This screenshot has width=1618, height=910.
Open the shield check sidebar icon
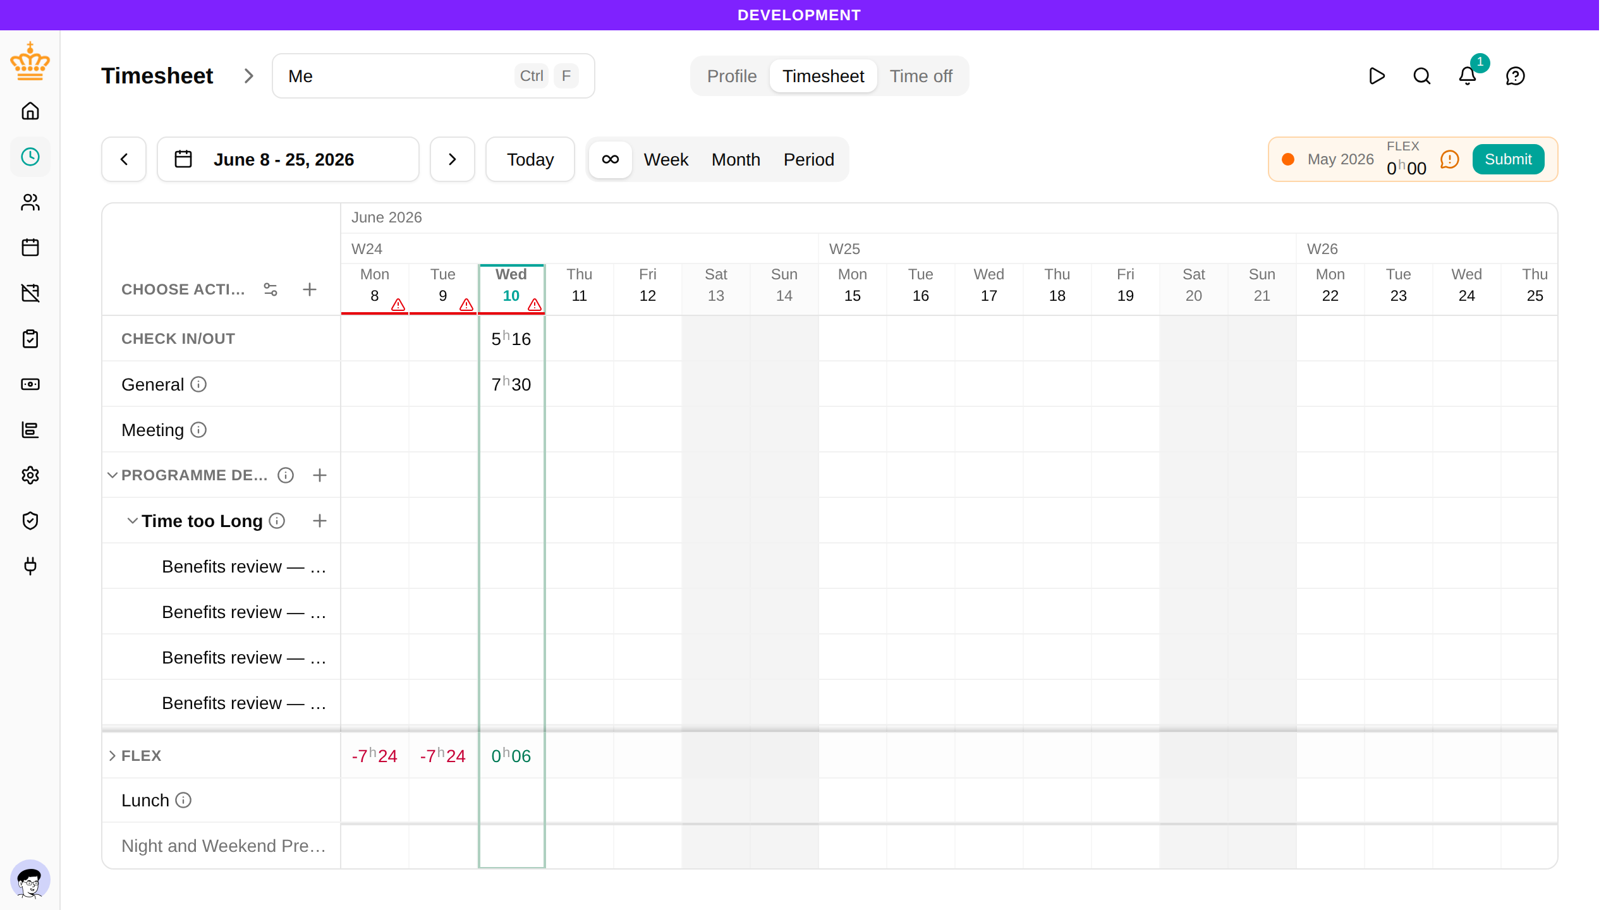[x=30, y=521]
